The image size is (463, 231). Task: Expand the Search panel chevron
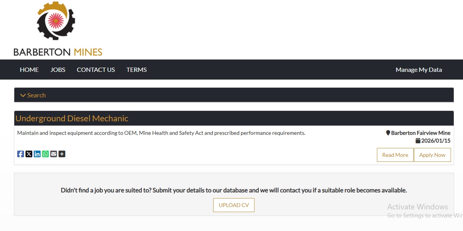(x=23, y=95)
